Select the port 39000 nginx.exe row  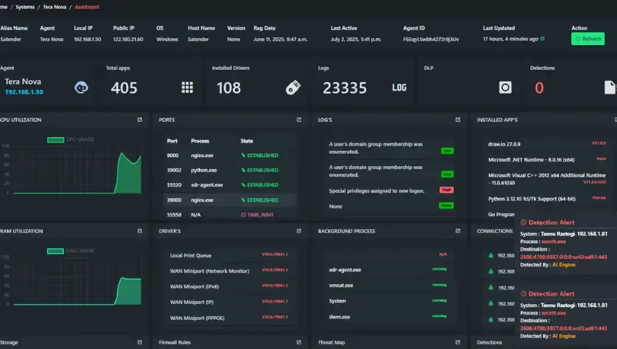coord(229,199)
